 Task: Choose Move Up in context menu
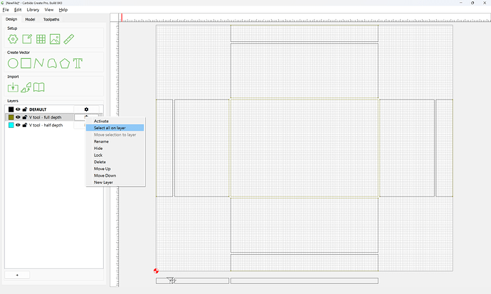[x=115, y=169]
